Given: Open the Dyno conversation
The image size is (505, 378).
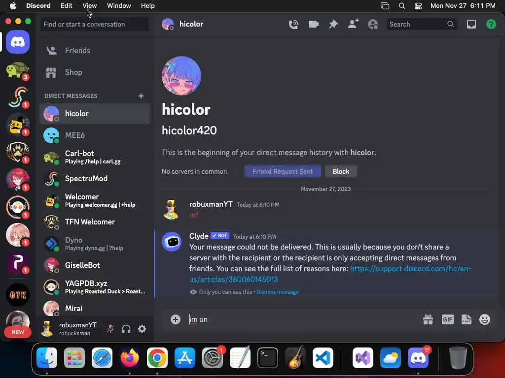Looking at the screenshot, I should point(95,244).
